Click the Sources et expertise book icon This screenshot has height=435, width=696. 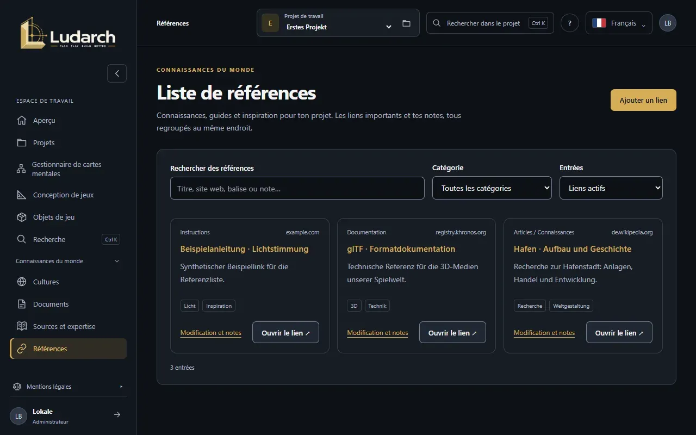pyautogui.click(x=22, y=326)
